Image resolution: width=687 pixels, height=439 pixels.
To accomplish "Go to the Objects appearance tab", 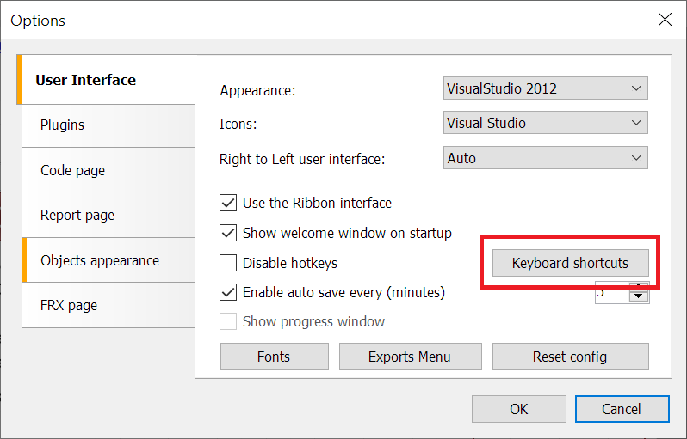I will [x=108, y=260].
